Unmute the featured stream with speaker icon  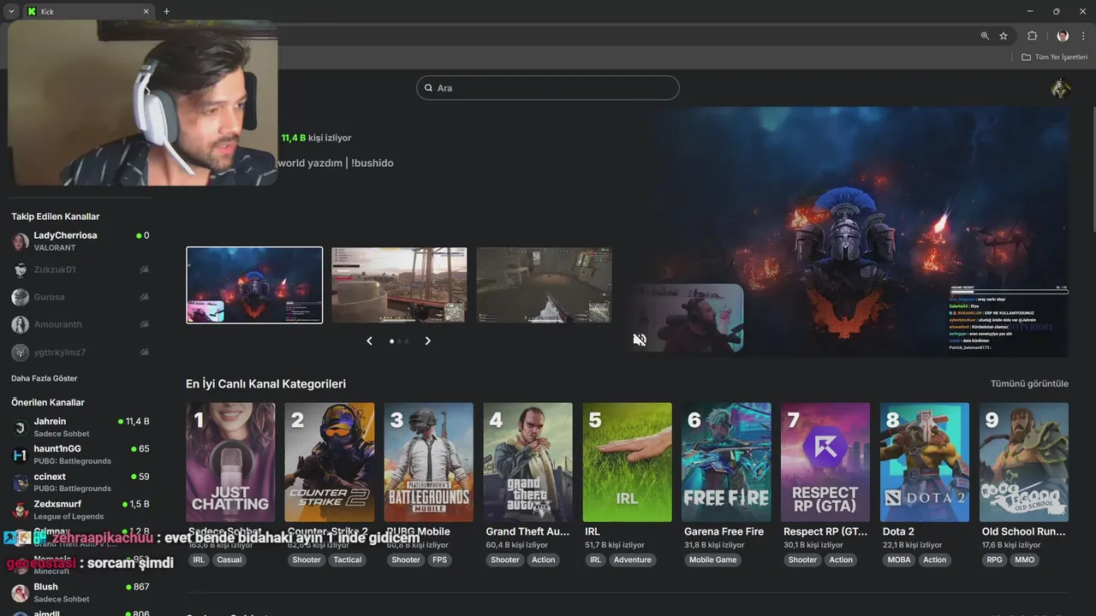point(640,340)
